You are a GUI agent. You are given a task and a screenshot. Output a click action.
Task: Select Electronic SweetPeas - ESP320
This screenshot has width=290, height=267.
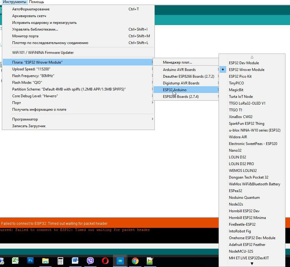[252, 144]
